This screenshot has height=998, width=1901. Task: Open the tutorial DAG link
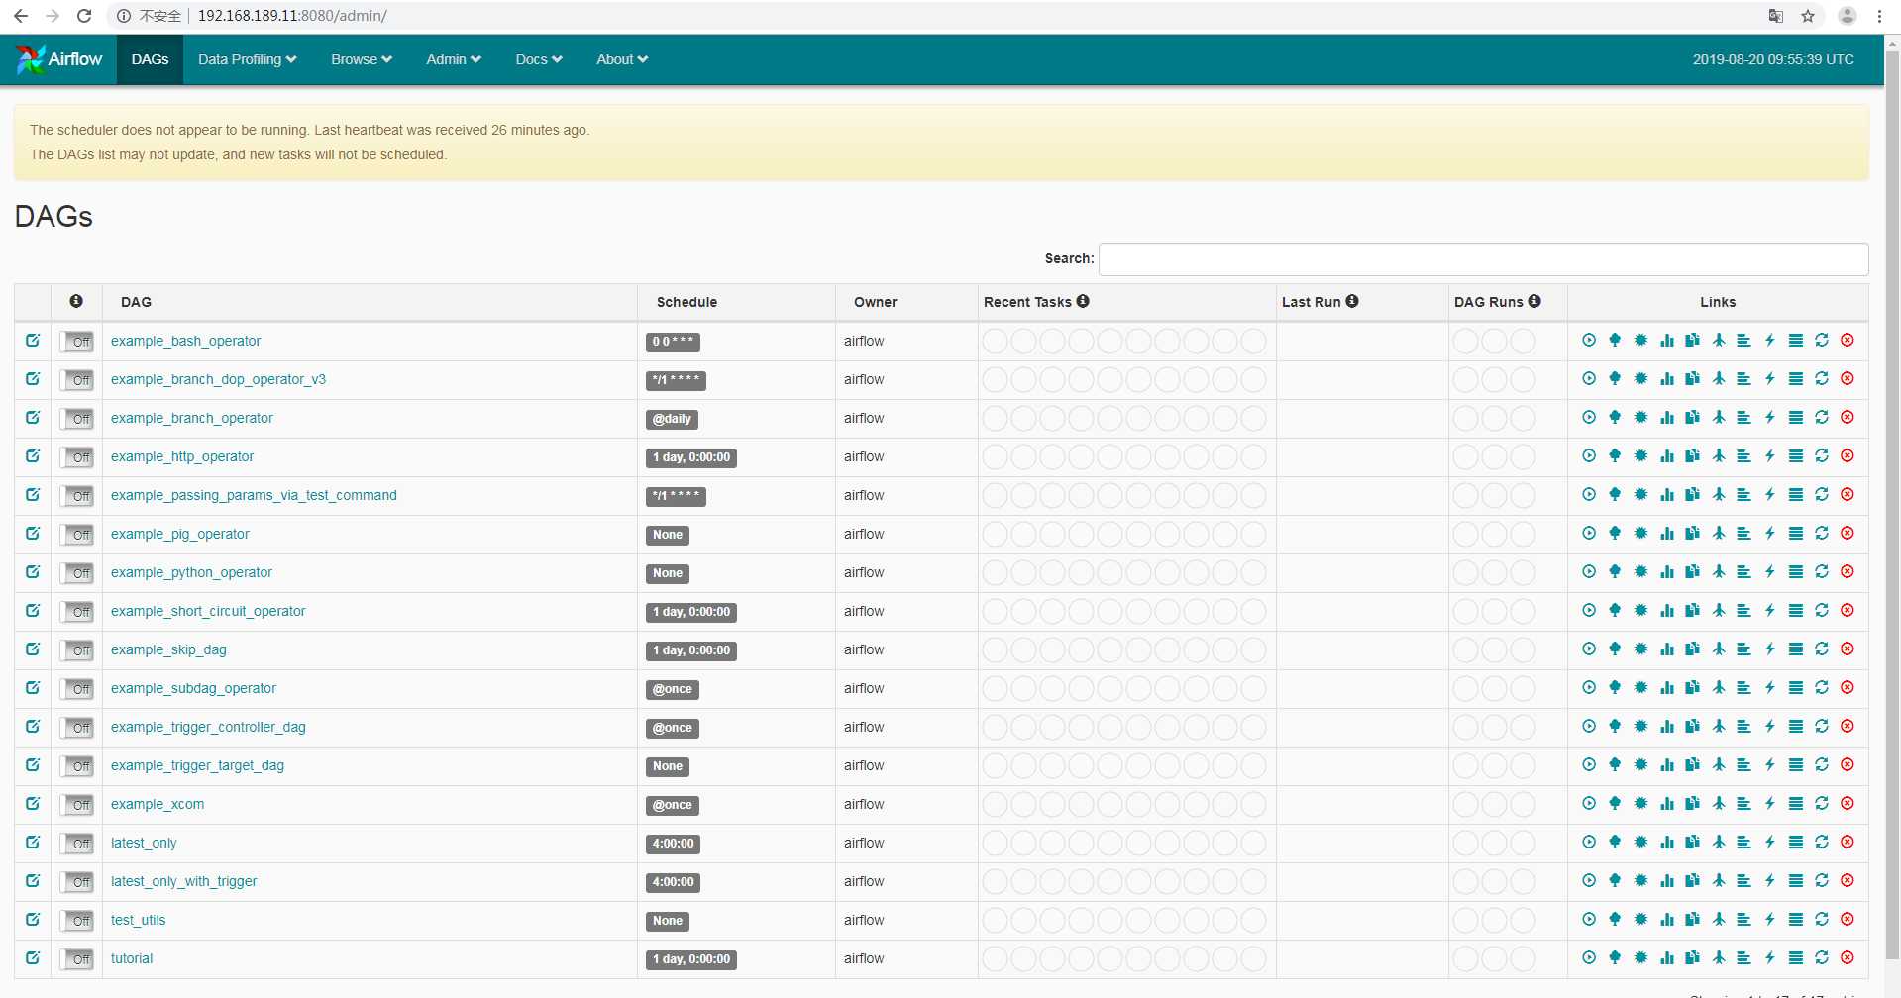click(x=132, y=958)
